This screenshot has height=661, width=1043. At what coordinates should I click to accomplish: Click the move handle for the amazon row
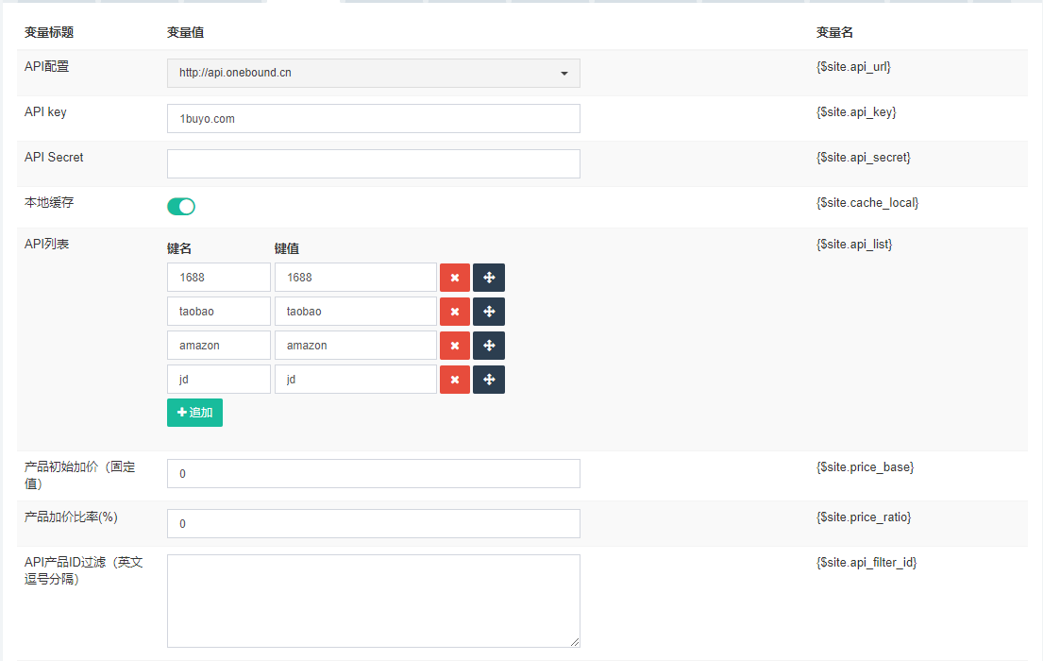point(489,346)
